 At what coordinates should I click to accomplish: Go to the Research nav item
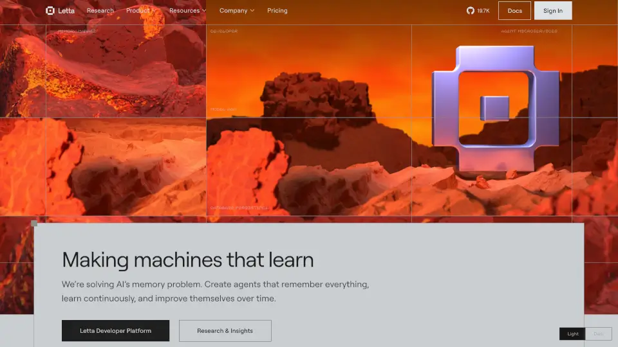pyautogui.click(x=100, y=10)
